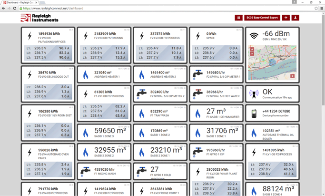Viewport: 325px width, 196px height.
Task: Click the 791770 kWh reading
Action: 48,189
